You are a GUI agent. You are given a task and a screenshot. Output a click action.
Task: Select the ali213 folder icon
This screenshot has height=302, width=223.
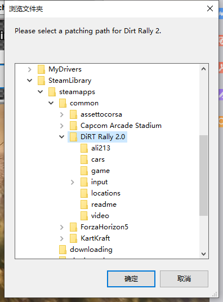tap(84, 148)
